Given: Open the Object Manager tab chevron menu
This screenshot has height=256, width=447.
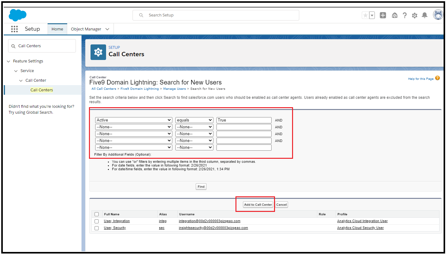Looking at the screenshot, I should coord(107,29).
